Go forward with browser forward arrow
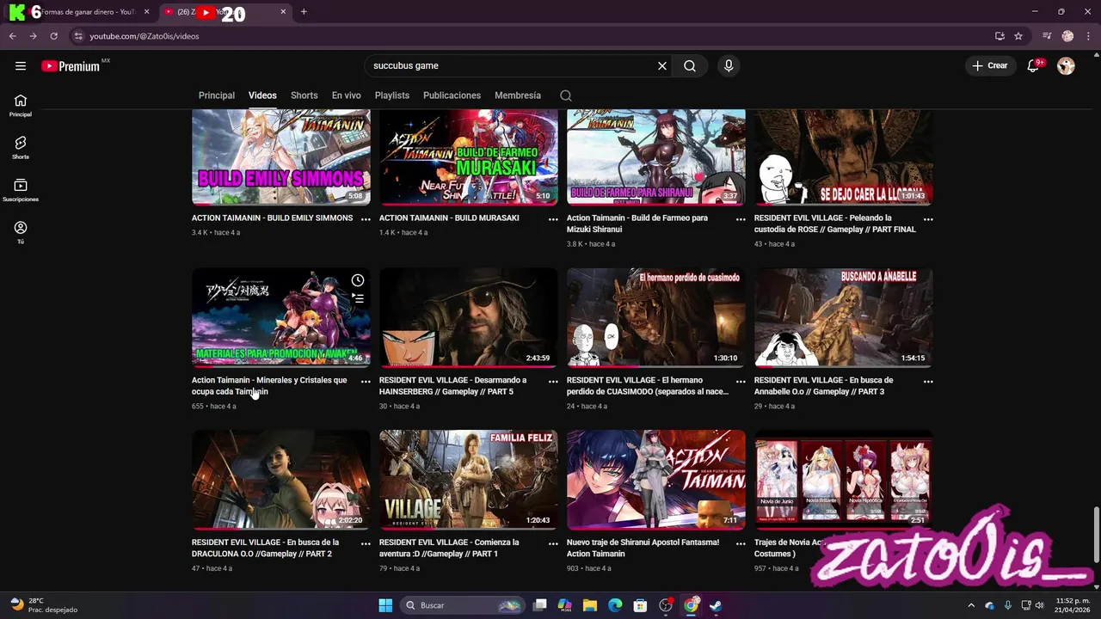The image size is (1101, 619). (x=33, y=36)
